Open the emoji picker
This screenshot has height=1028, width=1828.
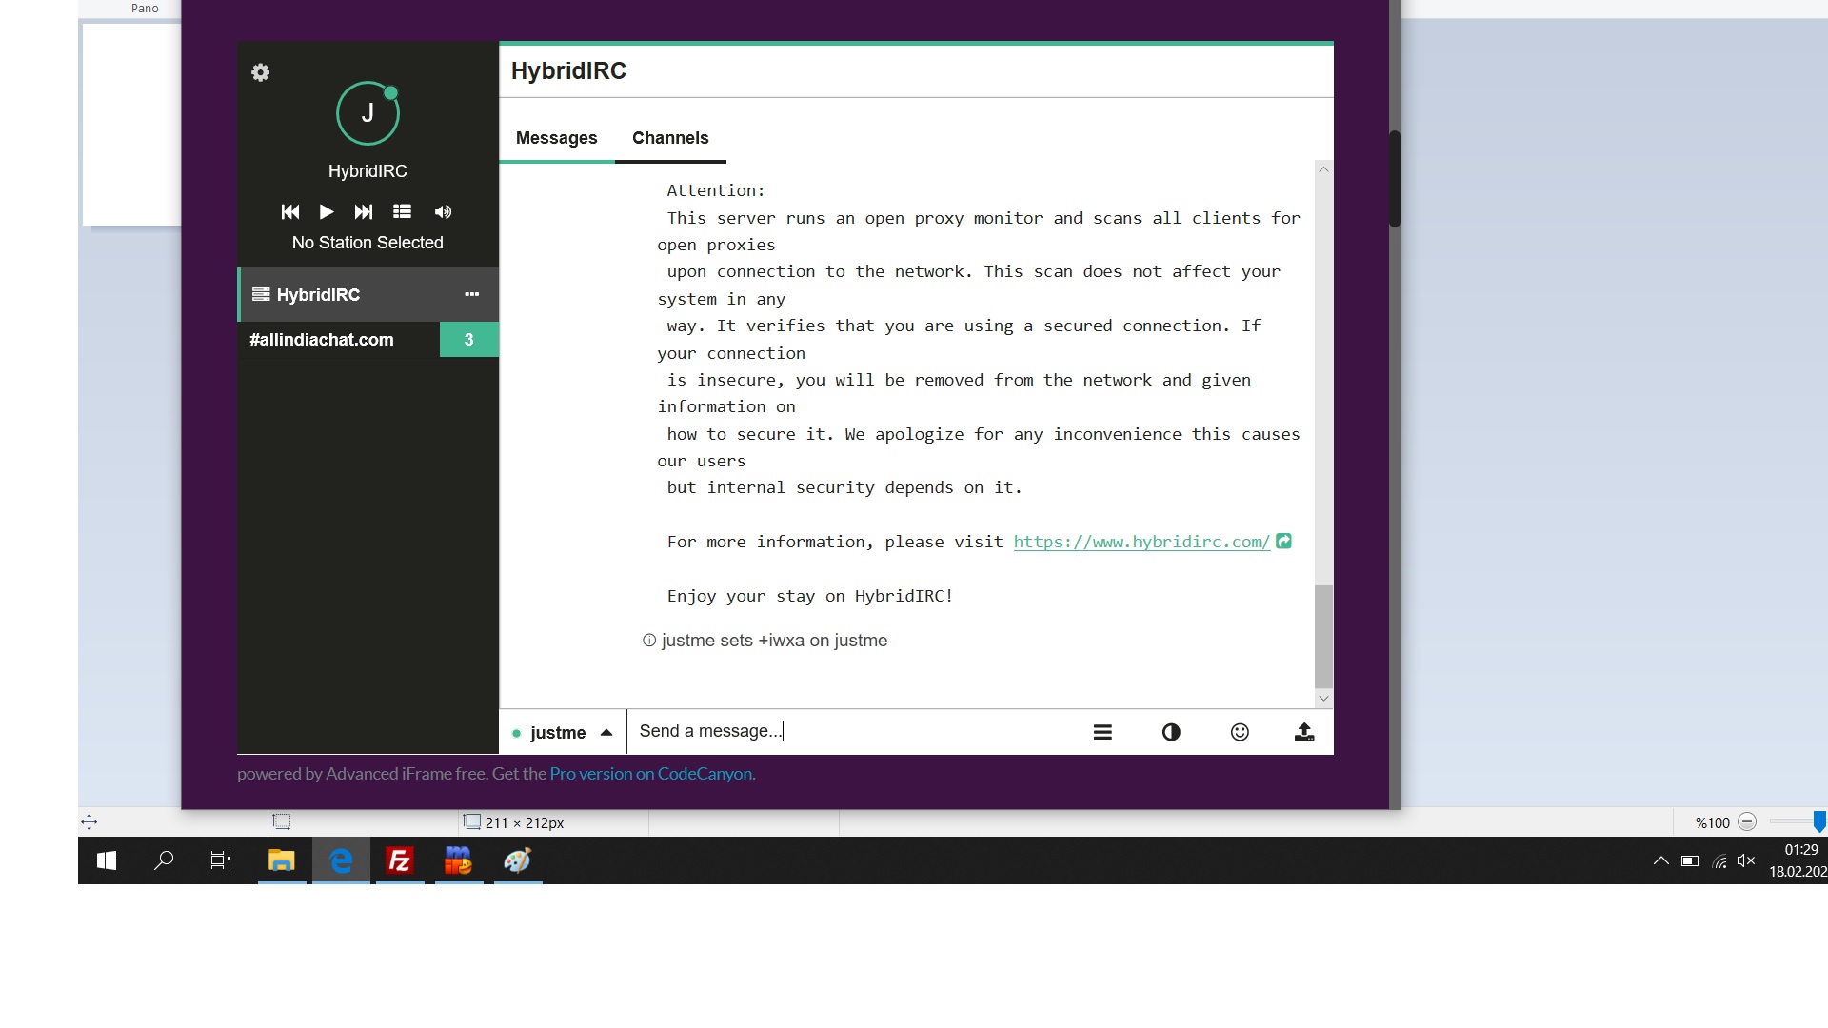[x=1240, y=732]
